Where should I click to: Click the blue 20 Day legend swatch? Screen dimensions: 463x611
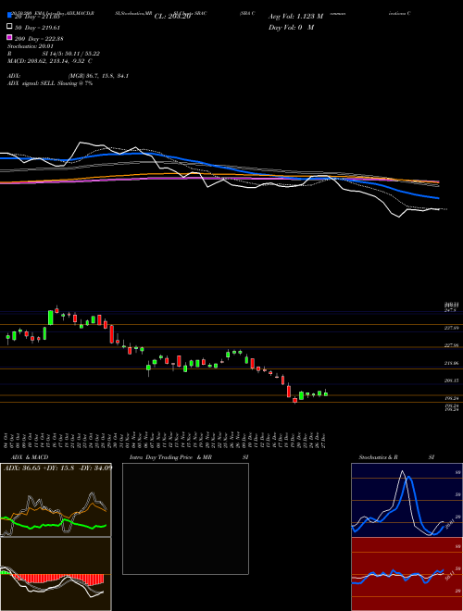pyautogui.click(x=10, y=15)
